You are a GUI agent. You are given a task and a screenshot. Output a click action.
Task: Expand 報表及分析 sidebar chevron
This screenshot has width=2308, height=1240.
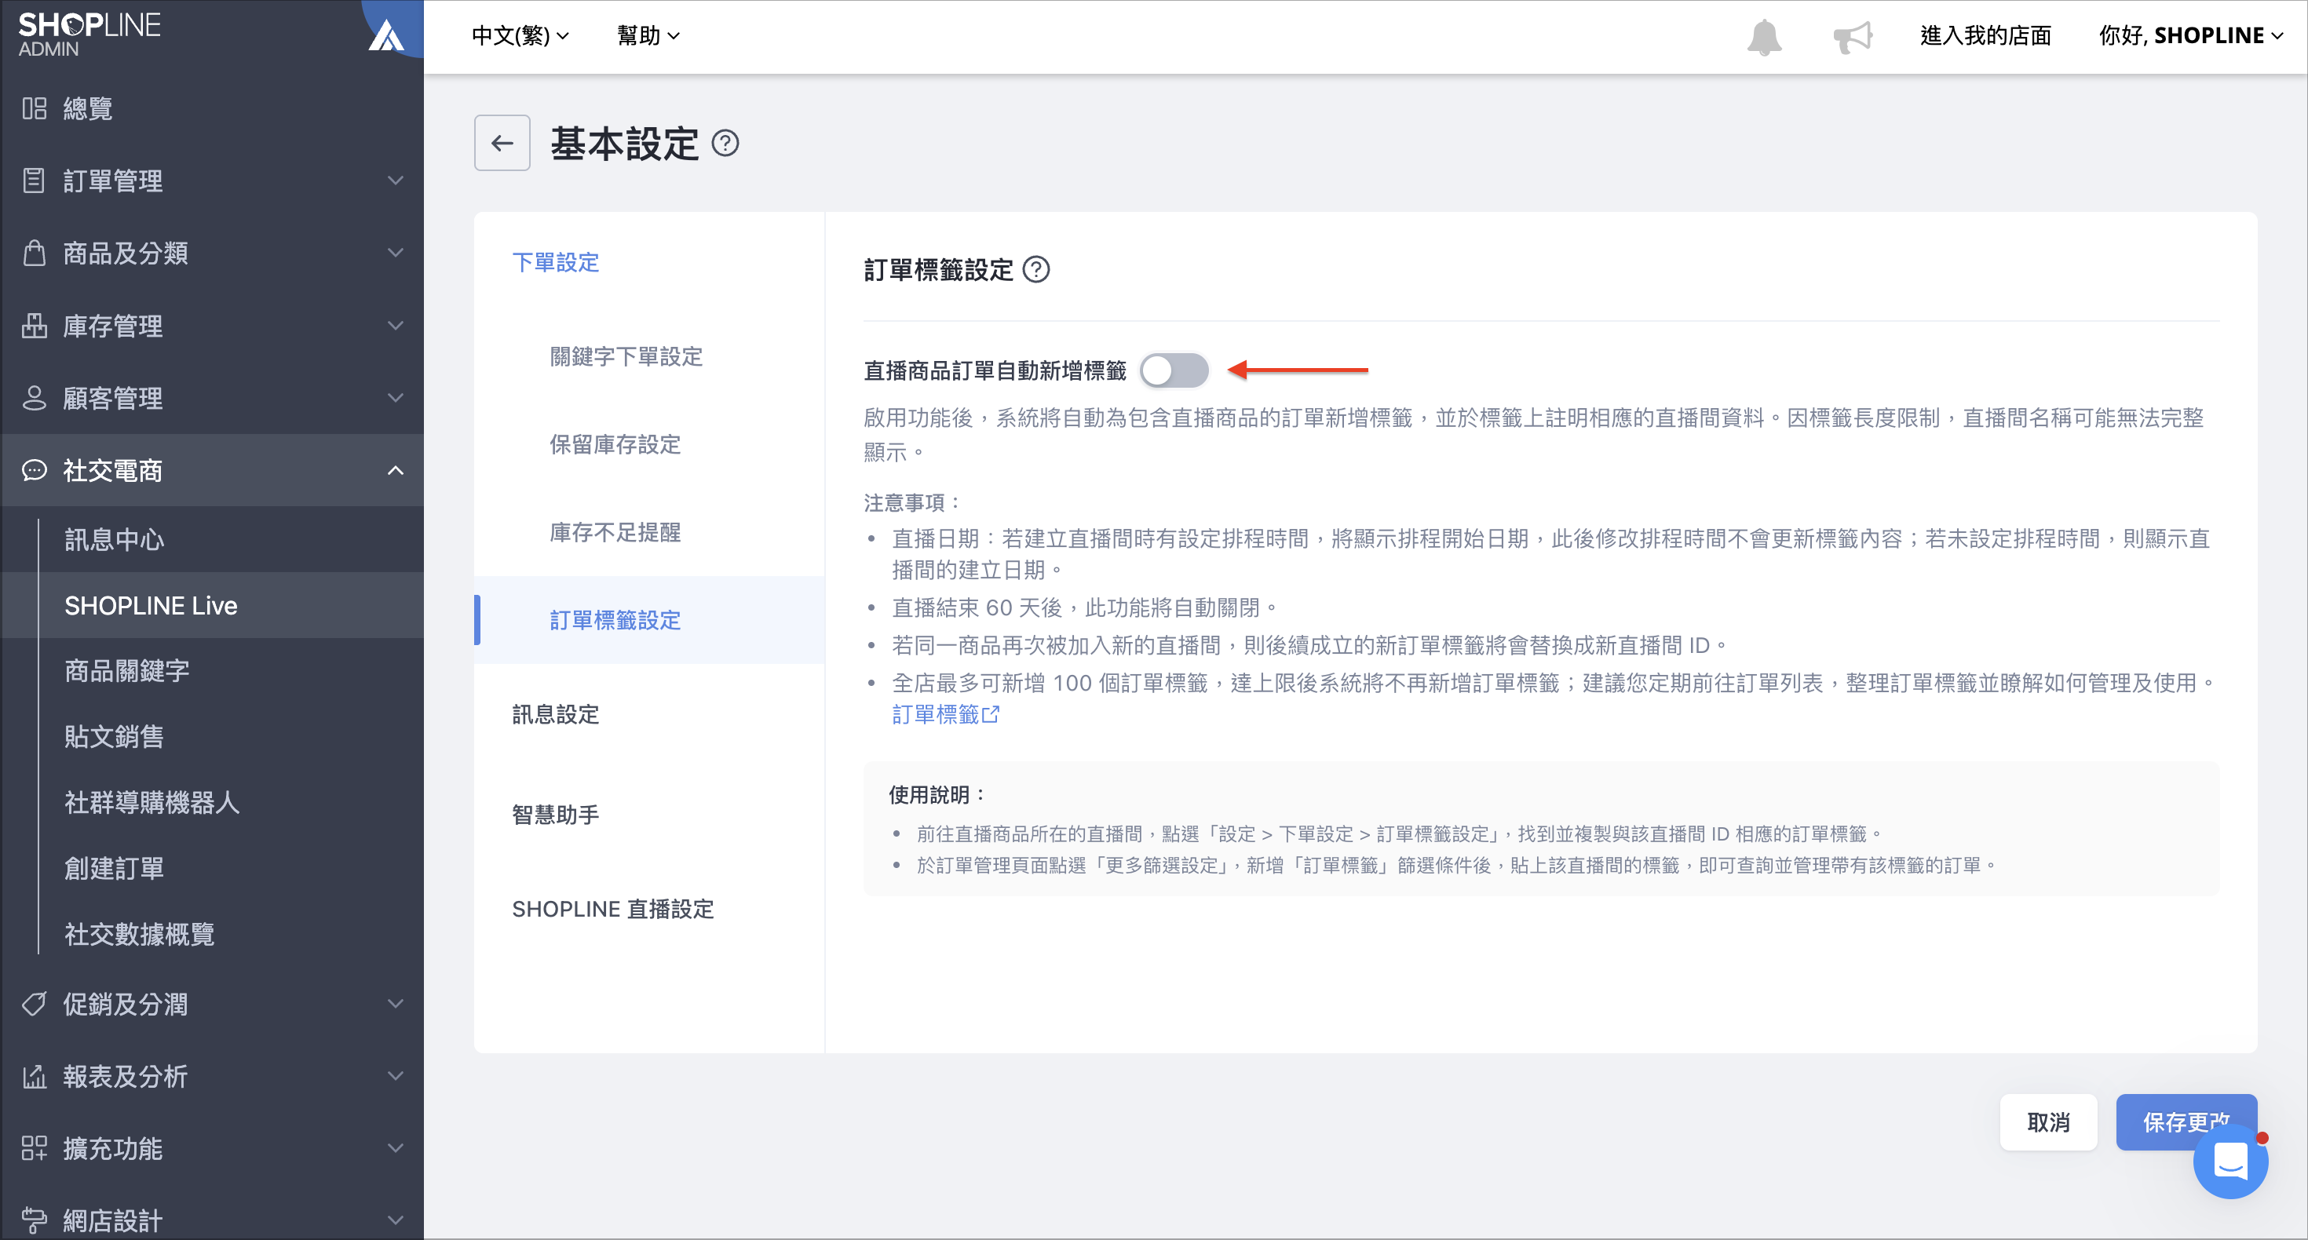coord(395,1076)
